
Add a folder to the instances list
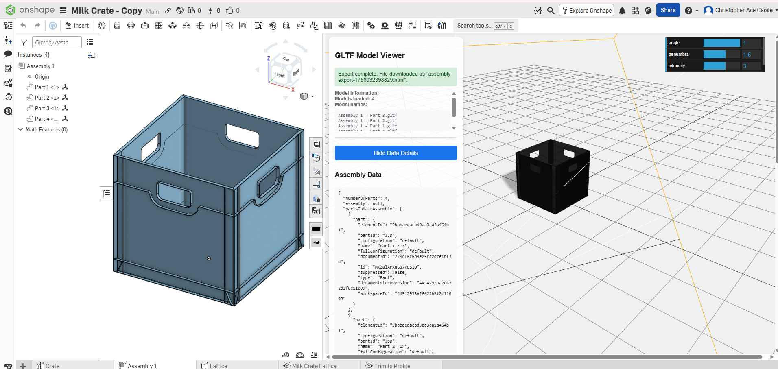[91, 55]
